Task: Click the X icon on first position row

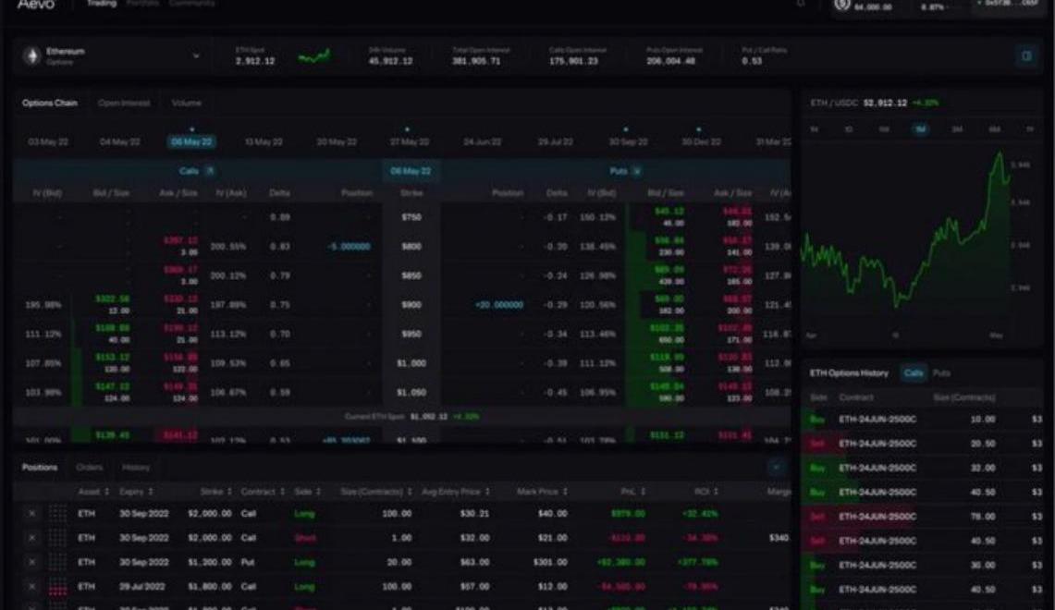Action: (32, 513)
